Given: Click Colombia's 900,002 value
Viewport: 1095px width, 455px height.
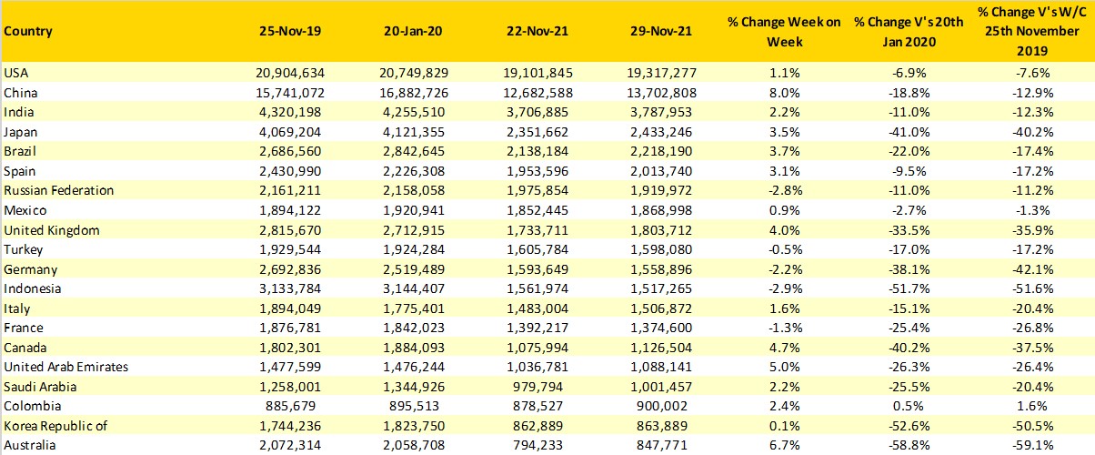Looking at the screenshot, I should coord(662,406).
